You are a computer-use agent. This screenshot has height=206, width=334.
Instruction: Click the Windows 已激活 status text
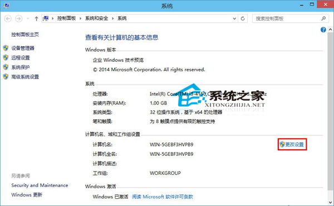(111, 197)
